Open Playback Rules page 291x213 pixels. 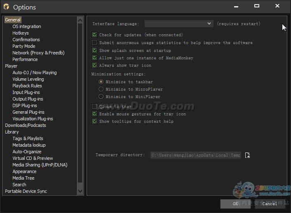(x=27, y=86)
